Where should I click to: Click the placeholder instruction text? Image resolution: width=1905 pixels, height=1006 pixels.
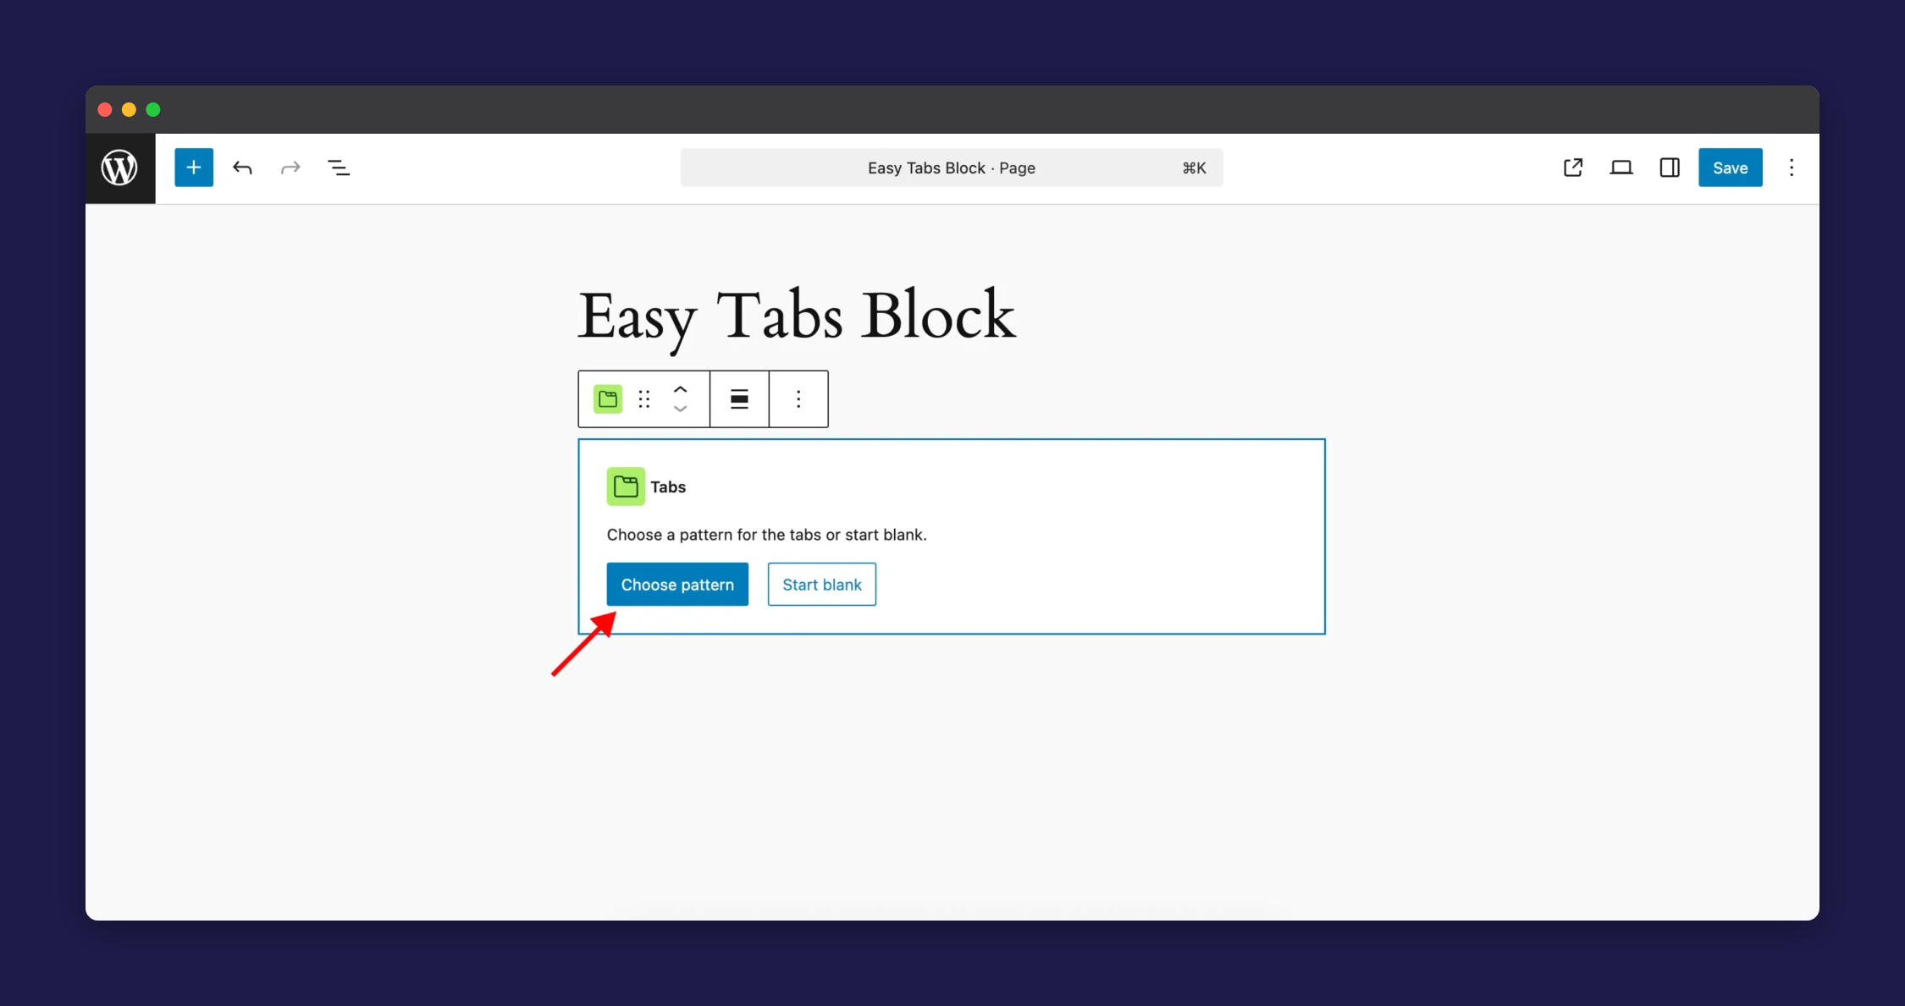coord(766,535)
